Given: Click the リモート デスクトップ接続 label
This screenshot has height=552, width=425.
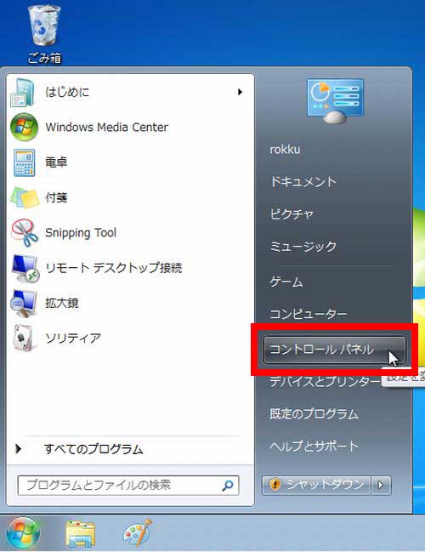Looking at the screenshot, I should [114, 268].
